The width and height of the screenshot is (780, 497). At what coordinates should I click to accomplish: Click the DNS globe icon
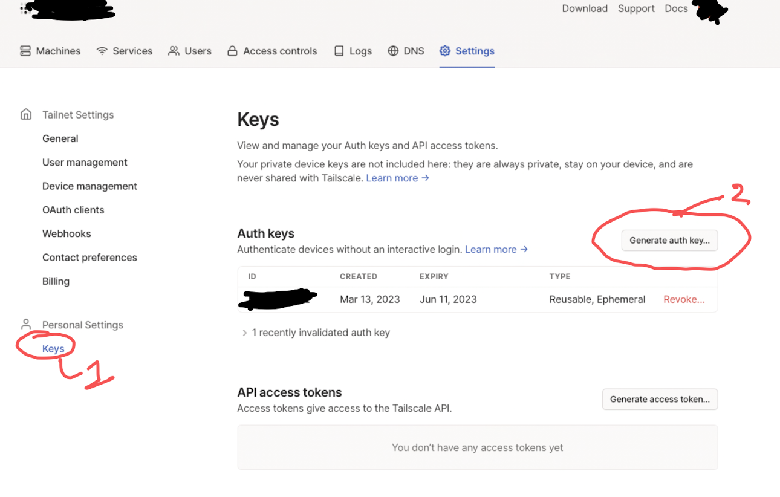393,51
